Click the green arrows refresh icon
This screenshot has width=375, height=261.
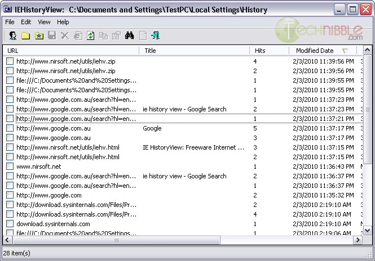click(91, 36)
